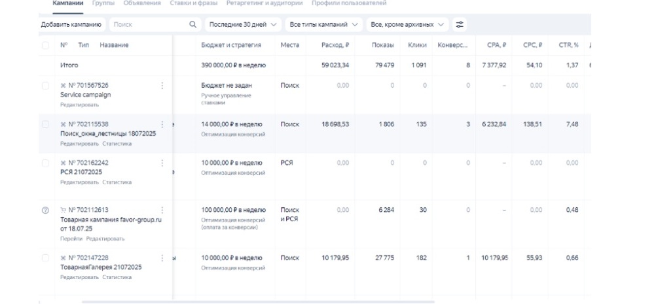Click the Добавить кампанию button
Screen dimensions: 658x304
click(71, 24)
